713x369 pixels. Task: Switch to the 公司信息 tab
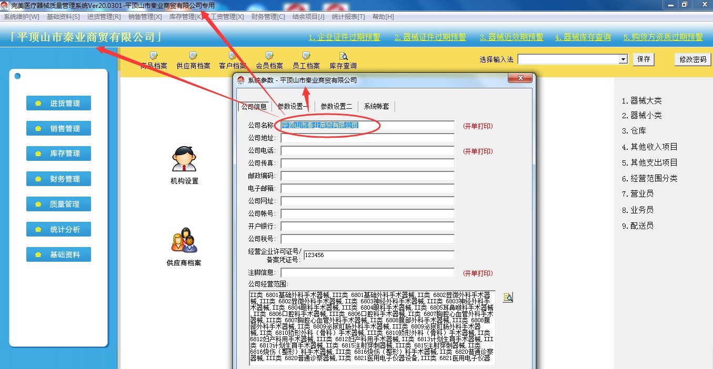click(254, 106)
